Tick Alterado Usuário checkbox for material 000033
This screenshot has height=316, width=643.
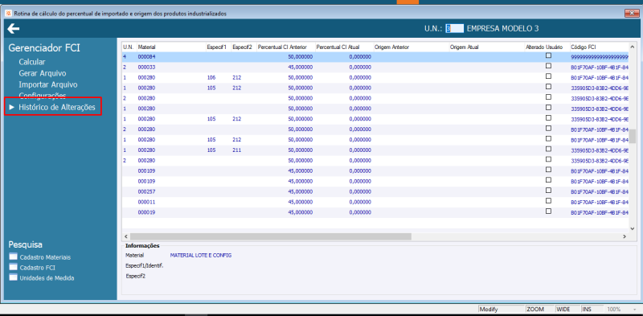point(548,66)
